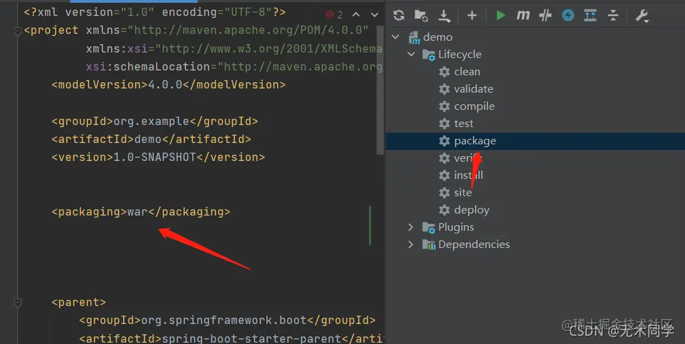Add Maven project with plus icon
Screen dimensions: 685x344
coord(472,16)
